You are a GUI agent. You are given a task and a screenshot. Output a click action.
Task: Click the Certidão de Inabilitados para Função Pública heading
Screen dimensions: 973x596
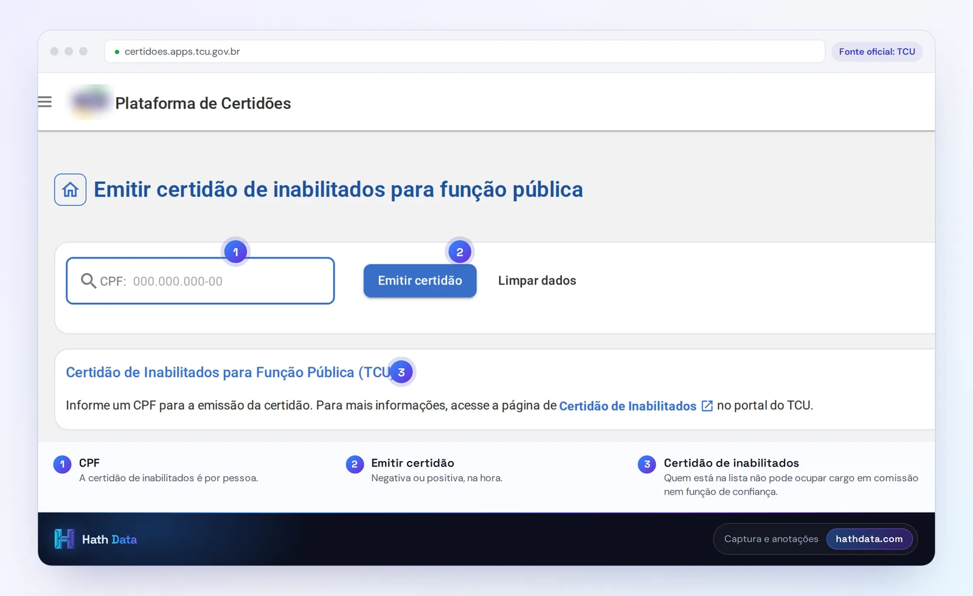tap(228, 372)
